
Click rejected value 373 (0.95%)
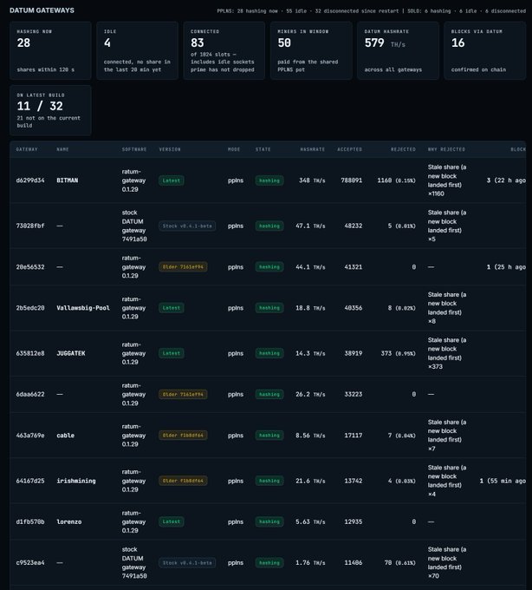(398, 353)
